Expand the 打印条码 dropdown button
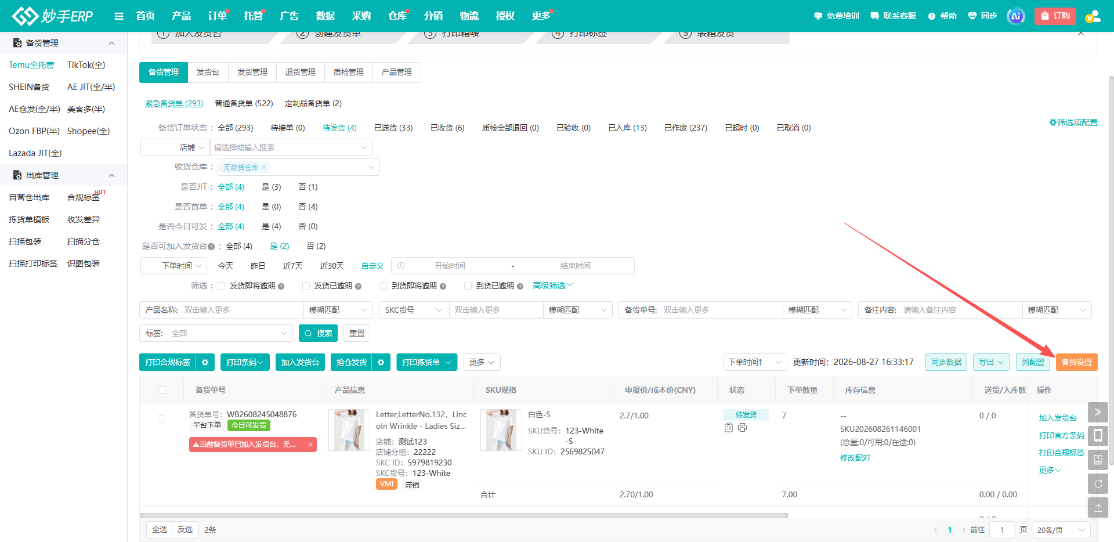 245,362
